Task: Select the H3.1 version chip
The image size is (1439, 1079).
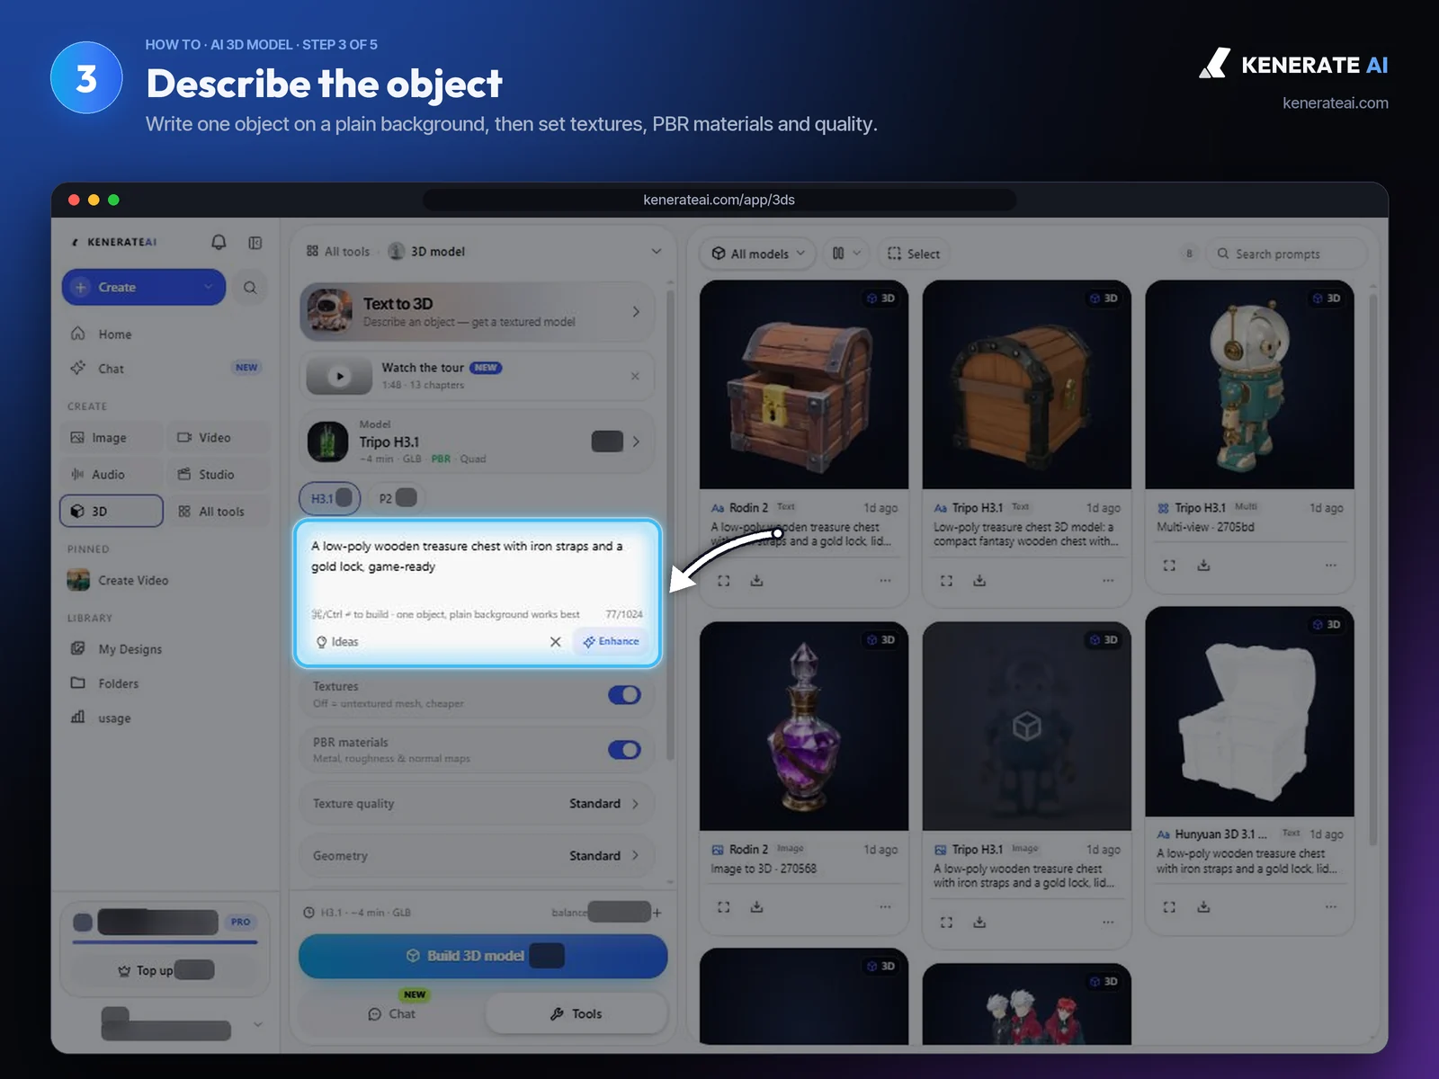Action: click(329, 498)
